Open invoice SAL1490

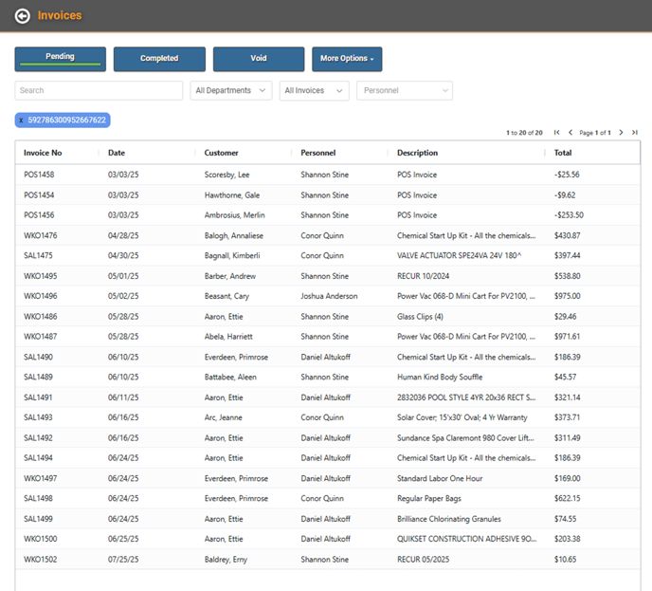click(x=38, y=357)
